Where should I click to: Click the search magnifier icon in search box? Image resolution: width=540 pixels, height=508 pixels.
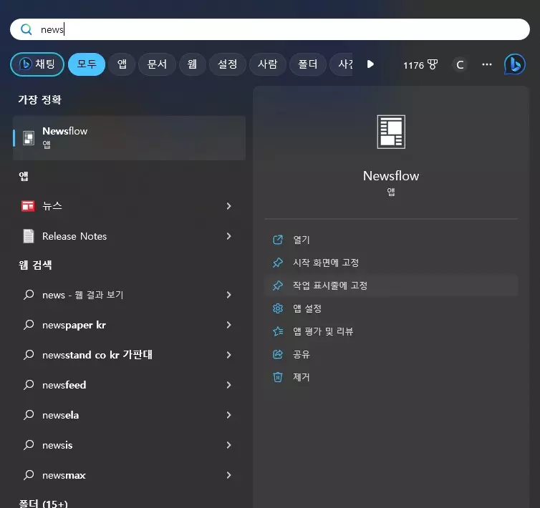coord(26,29)
